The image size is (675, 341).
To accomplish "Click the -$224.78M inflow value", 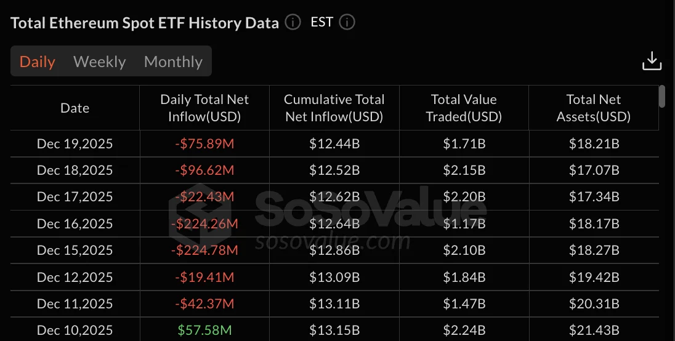I will click(204, 251).
